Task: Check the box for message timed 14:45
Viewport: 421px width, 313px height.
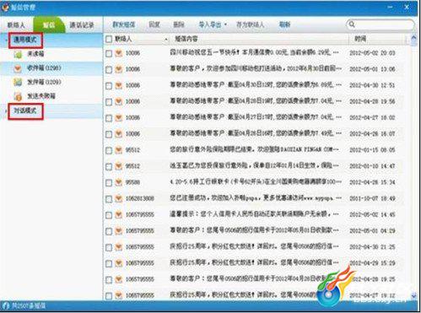Action: (109, 215)
